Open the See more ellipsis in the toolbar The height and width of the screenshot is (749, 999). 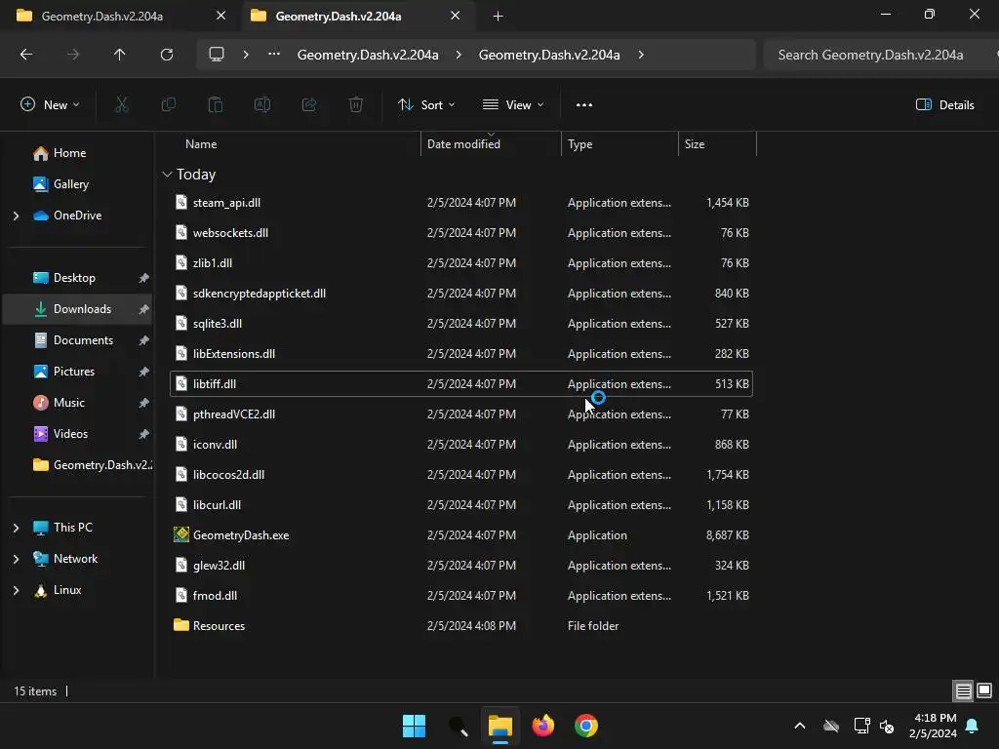coord(584,105)
